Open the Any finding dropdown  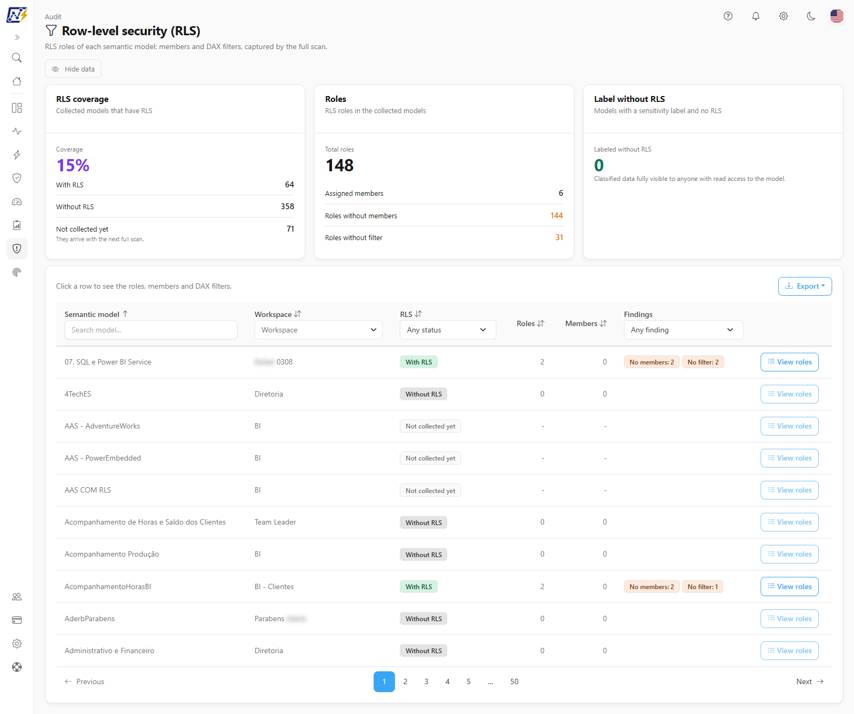pos(683,330)
